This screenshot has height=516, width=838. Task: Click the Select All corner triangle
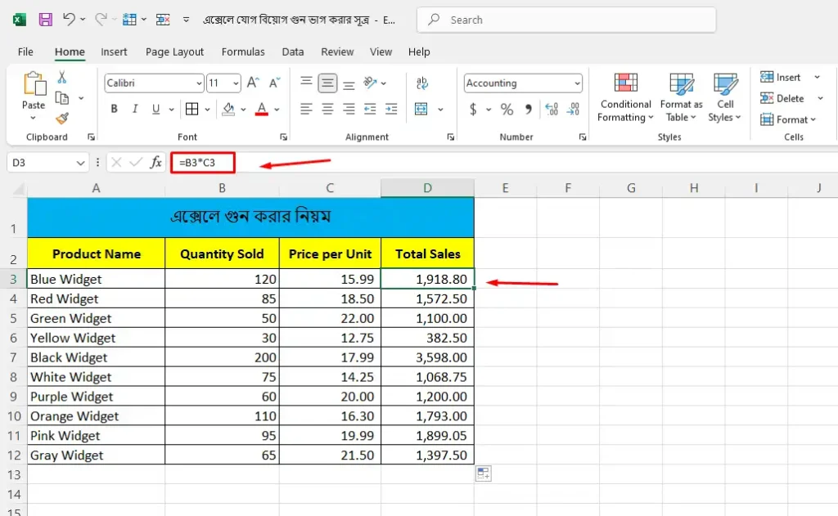pyautogui.click(x=18, y=188)
